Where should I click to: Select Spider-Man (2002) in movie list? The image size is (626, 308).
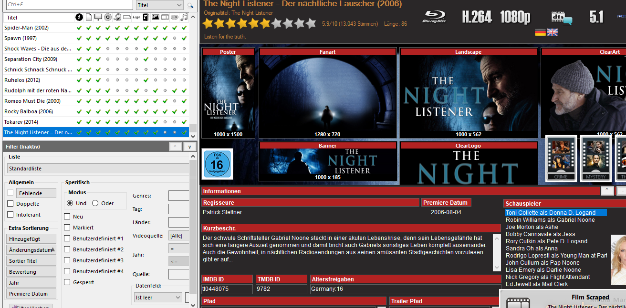(96, 28)
